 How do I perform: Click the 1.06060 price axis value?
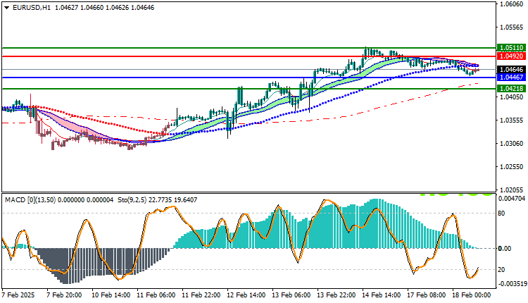(x=512, y=4)
